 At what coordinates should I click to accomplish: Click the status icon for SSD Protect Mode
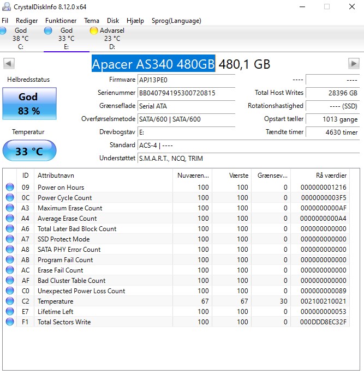click(10, 239)
